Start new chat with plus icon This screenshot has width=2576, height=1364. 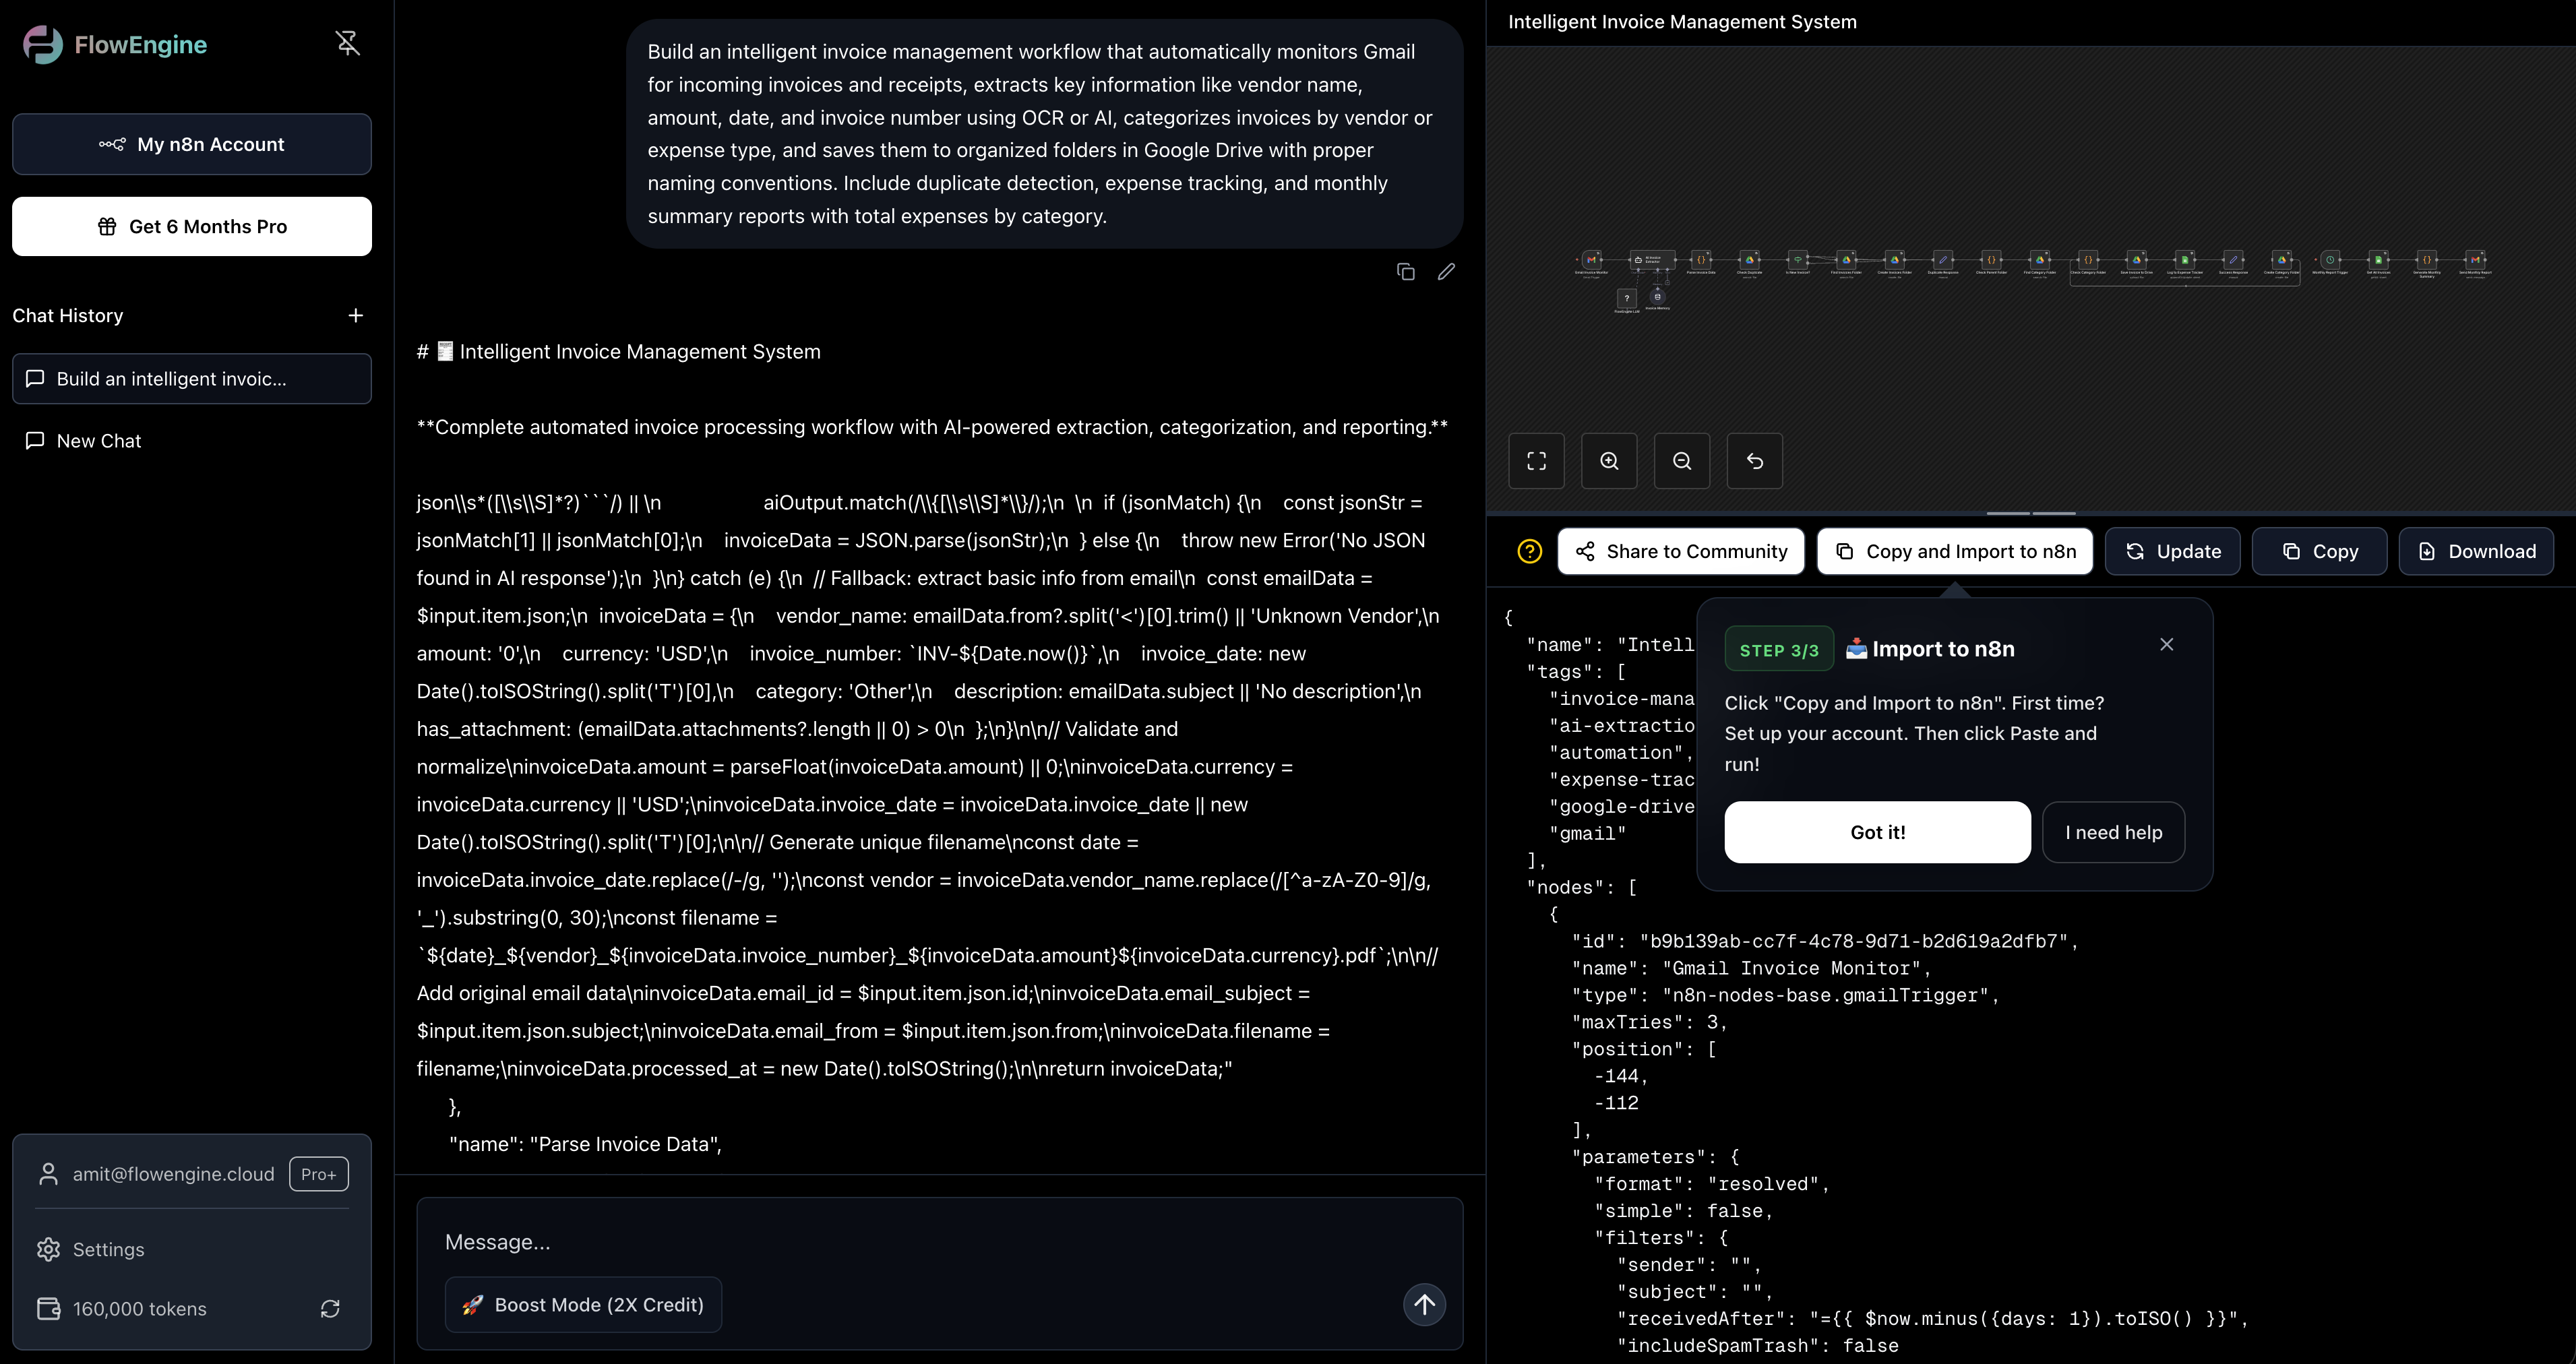(355, 316)
